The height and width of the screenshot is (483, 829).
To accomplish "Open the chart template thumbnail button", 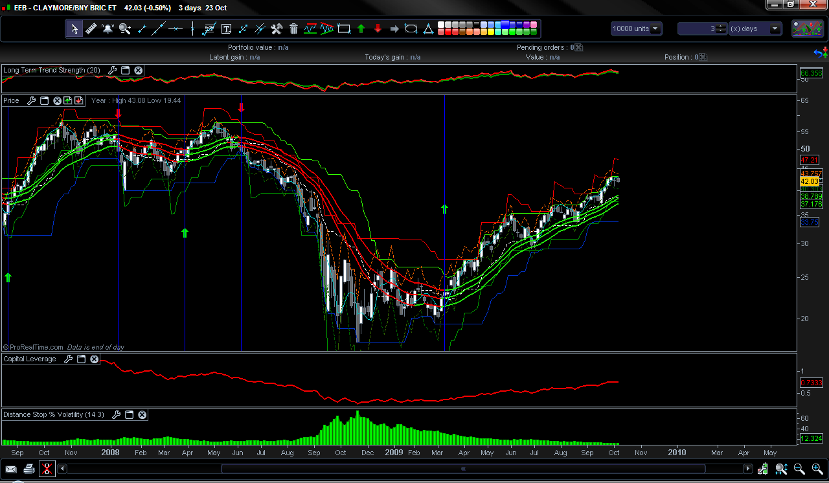I will pos(807,28).
